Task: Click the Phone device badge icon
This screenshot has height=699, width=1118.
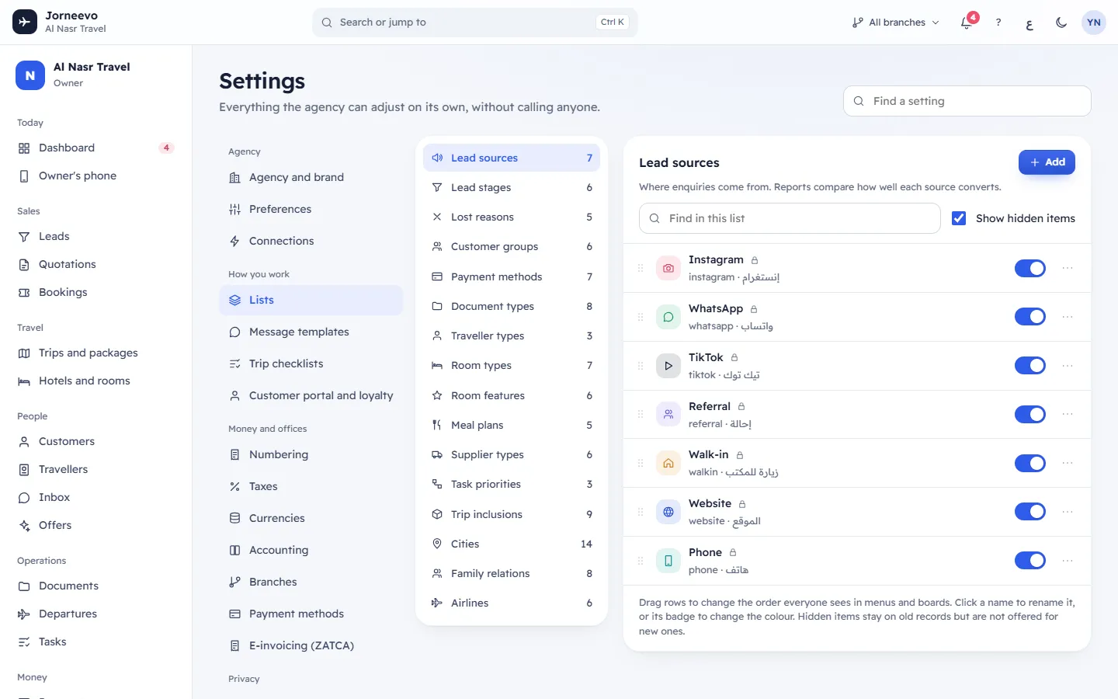Action: 668,561
